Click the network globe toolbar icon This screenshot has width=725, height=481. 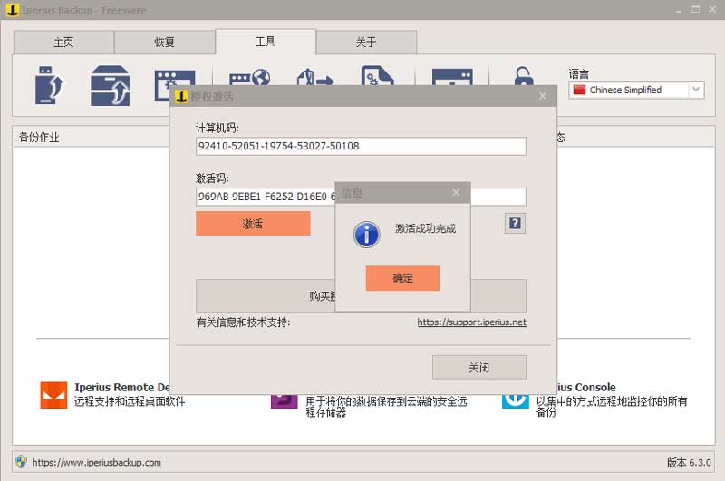(250, 77)
